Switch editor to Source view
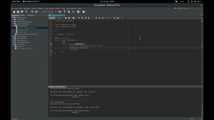 coord(52,18)
